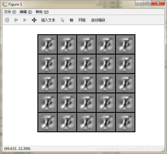Toggle the 轴 axes display
Viewport: 167px width, 154px height.
click(x=71, y=20)
